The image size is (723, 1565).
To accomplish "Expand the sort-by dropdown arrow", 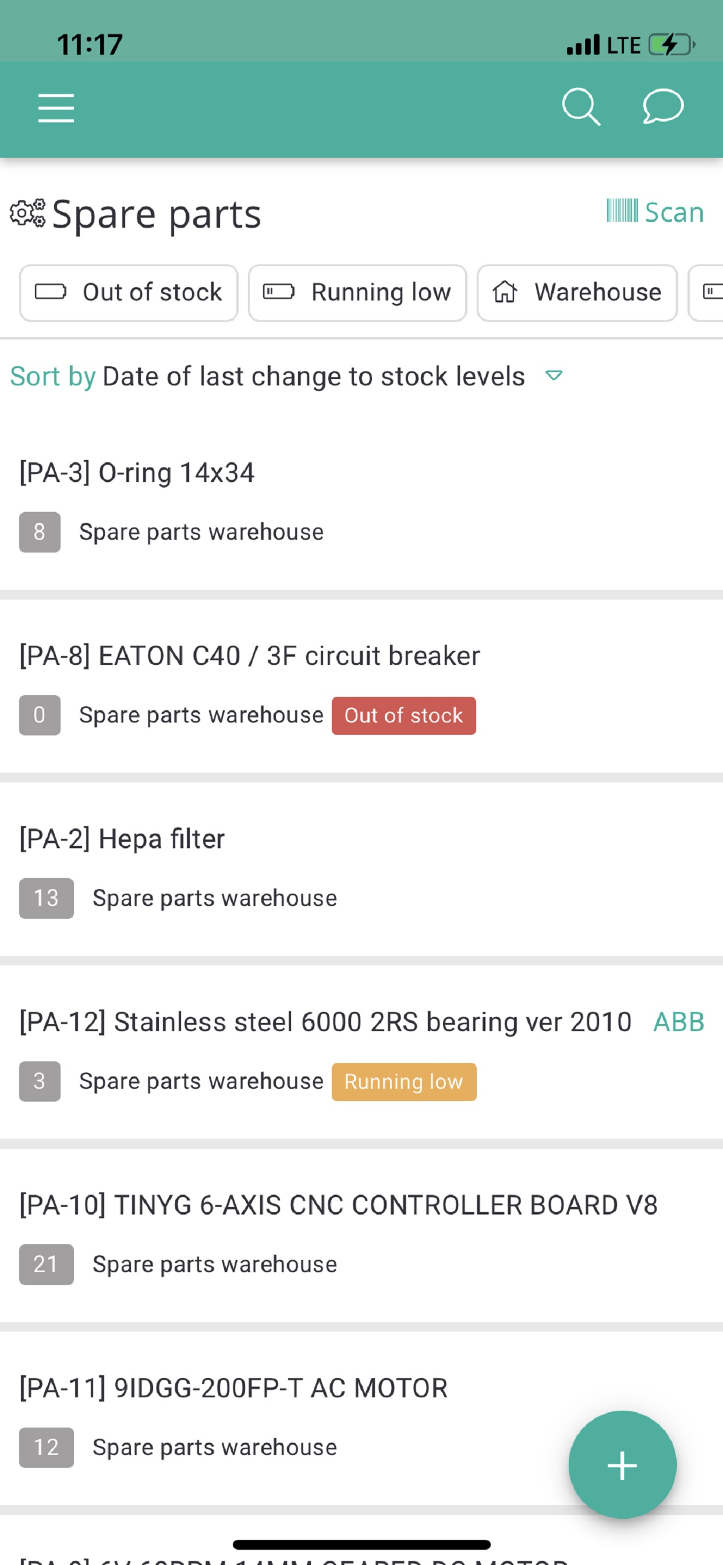I will pyautogui.click(x=554, y=376).
